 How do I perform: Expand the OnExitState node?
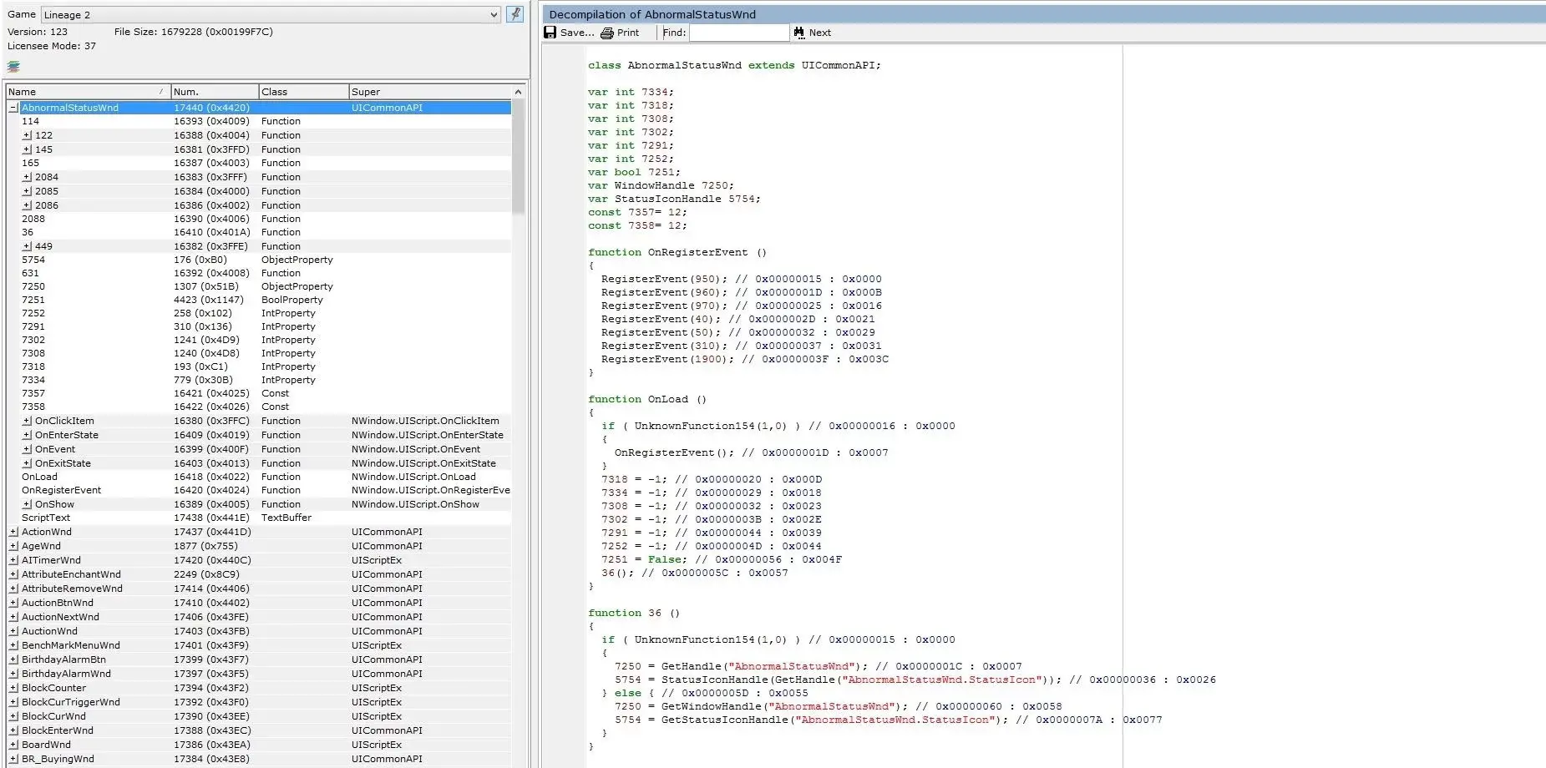click(x=27, y=463)
